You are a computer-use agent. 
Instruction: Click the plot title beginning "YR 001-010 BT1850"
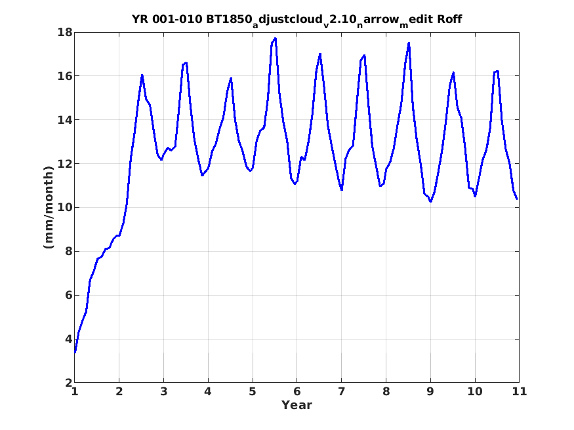pos(297,20)
